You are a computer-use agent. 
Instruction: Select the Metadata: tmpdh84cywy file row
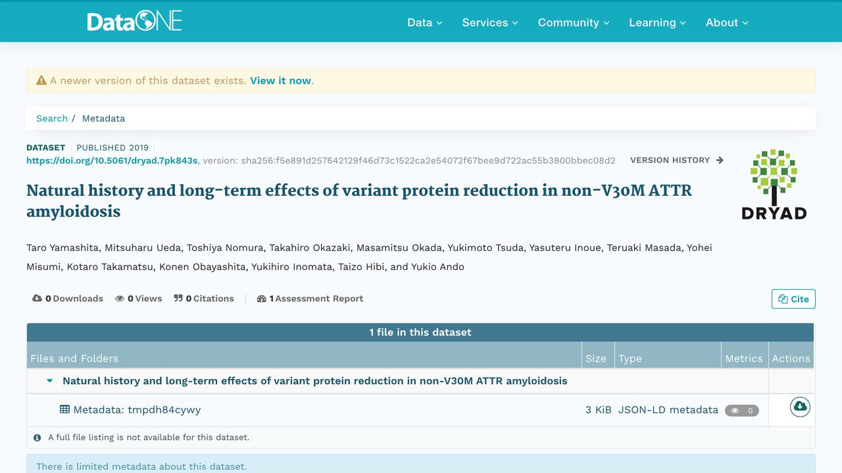point(397,410)
